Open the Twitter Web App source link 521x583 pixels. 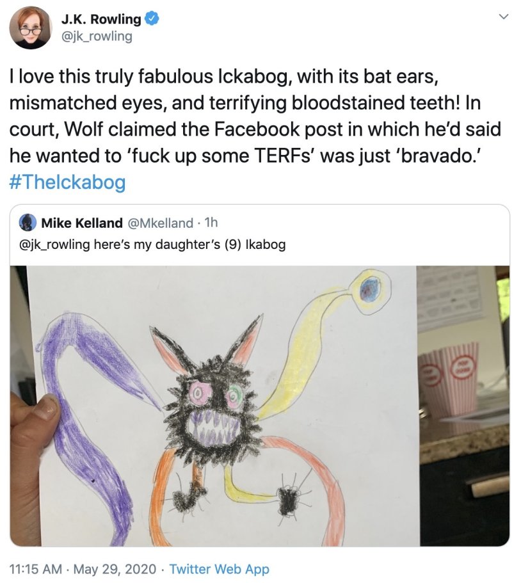point(220,570)
